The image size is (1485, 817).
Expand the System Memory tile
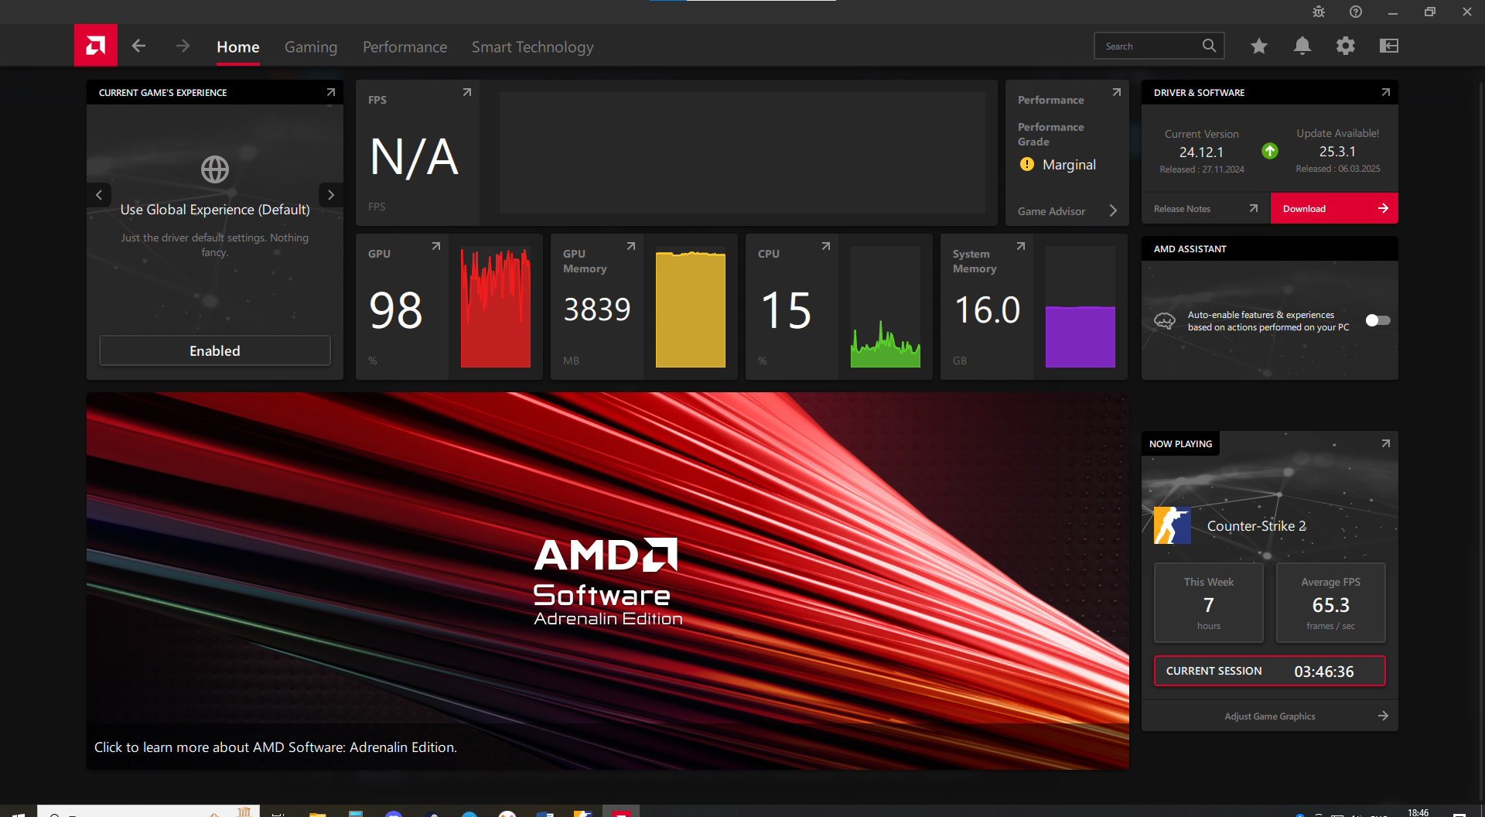(1021, 246)
